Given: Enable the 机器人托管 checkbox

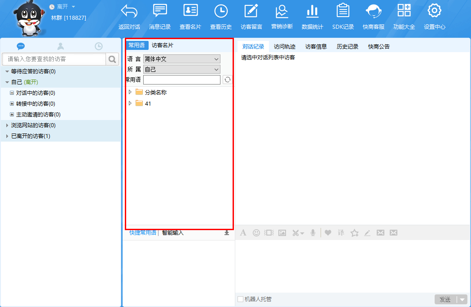Looking at the screenshot, I should pos(240,299).
